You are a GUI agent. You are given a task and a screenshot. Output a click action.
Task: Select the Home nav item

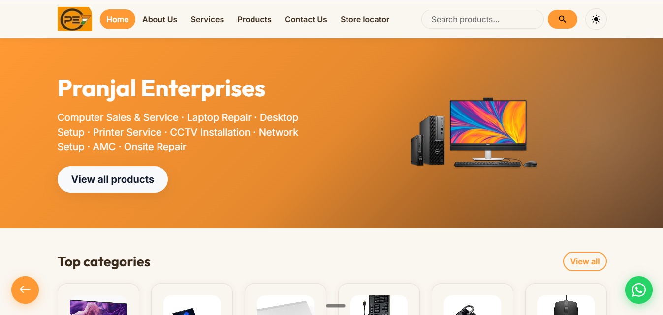118,19
